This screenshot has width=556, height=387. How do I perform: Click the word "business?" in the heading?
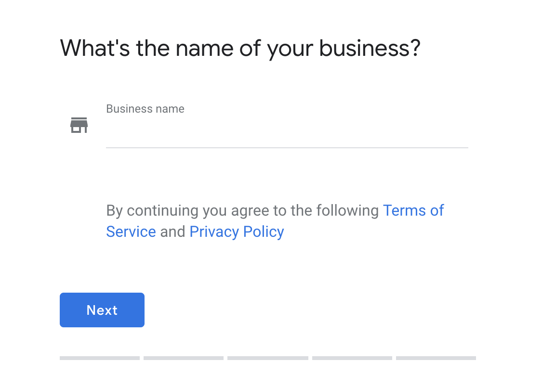[370, 48]
